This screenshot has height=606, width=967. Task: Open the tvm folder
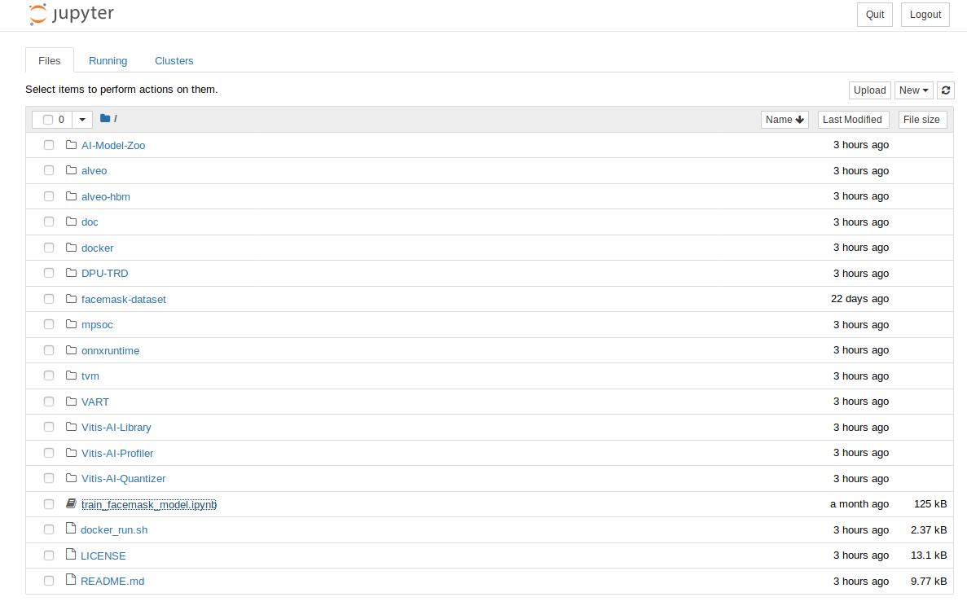point(90,376)
